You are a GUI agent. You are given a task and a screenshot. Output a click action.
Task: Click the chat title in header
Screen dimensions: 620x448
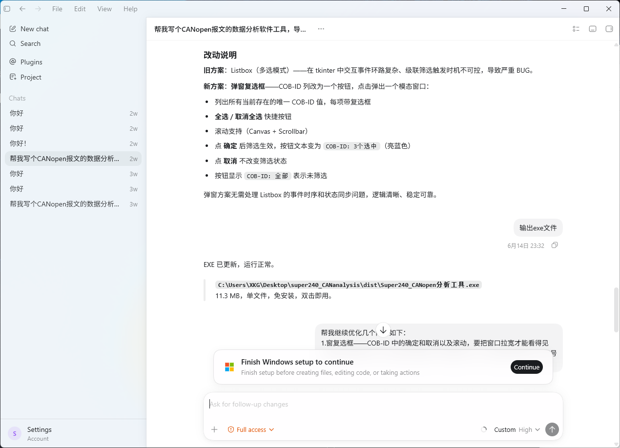pos(230,29)
